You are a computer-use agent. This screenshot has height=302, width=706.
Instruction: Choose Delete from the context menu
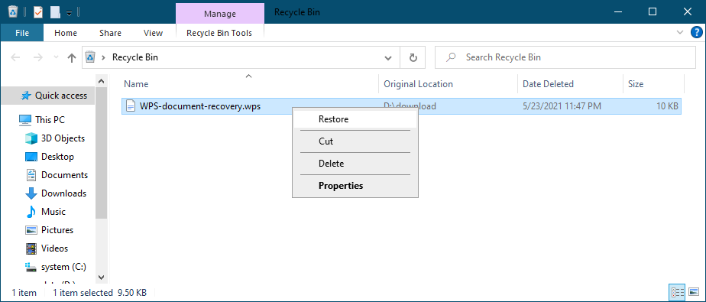pyautogui.click(x=355, y=163)
